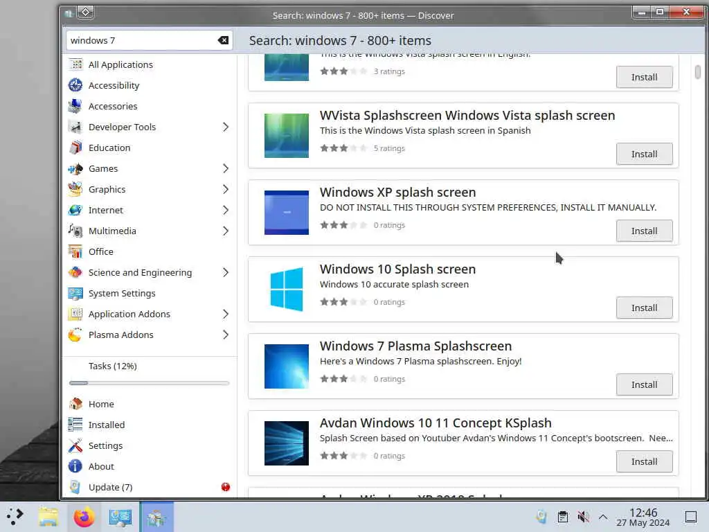Open Windows XP splash screen thumbnail

coord(286,213)
